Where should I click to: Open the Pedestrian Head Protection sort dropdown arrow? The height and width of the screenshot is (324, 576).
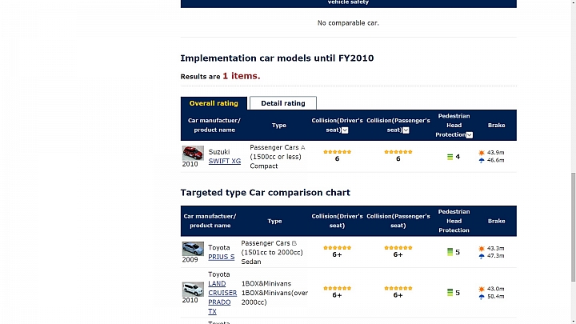[x=469, y=135]
